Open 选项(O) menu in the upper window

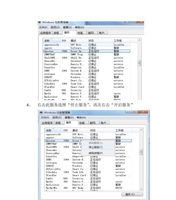55,28
